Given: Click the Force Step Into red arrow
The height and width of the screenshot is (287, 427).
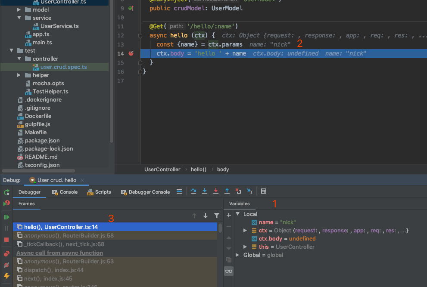Looking at the screenshot, I should click(x=216, y=191).
